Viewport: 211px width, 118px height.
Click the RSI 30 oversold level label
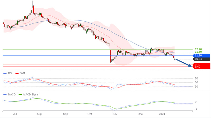196,87
